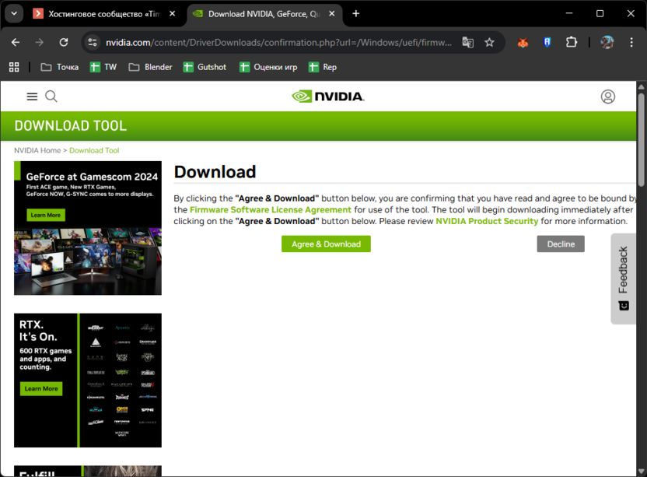
Task: Go to NVIDIA Home breadcrumb
Action: coord(37,151)
